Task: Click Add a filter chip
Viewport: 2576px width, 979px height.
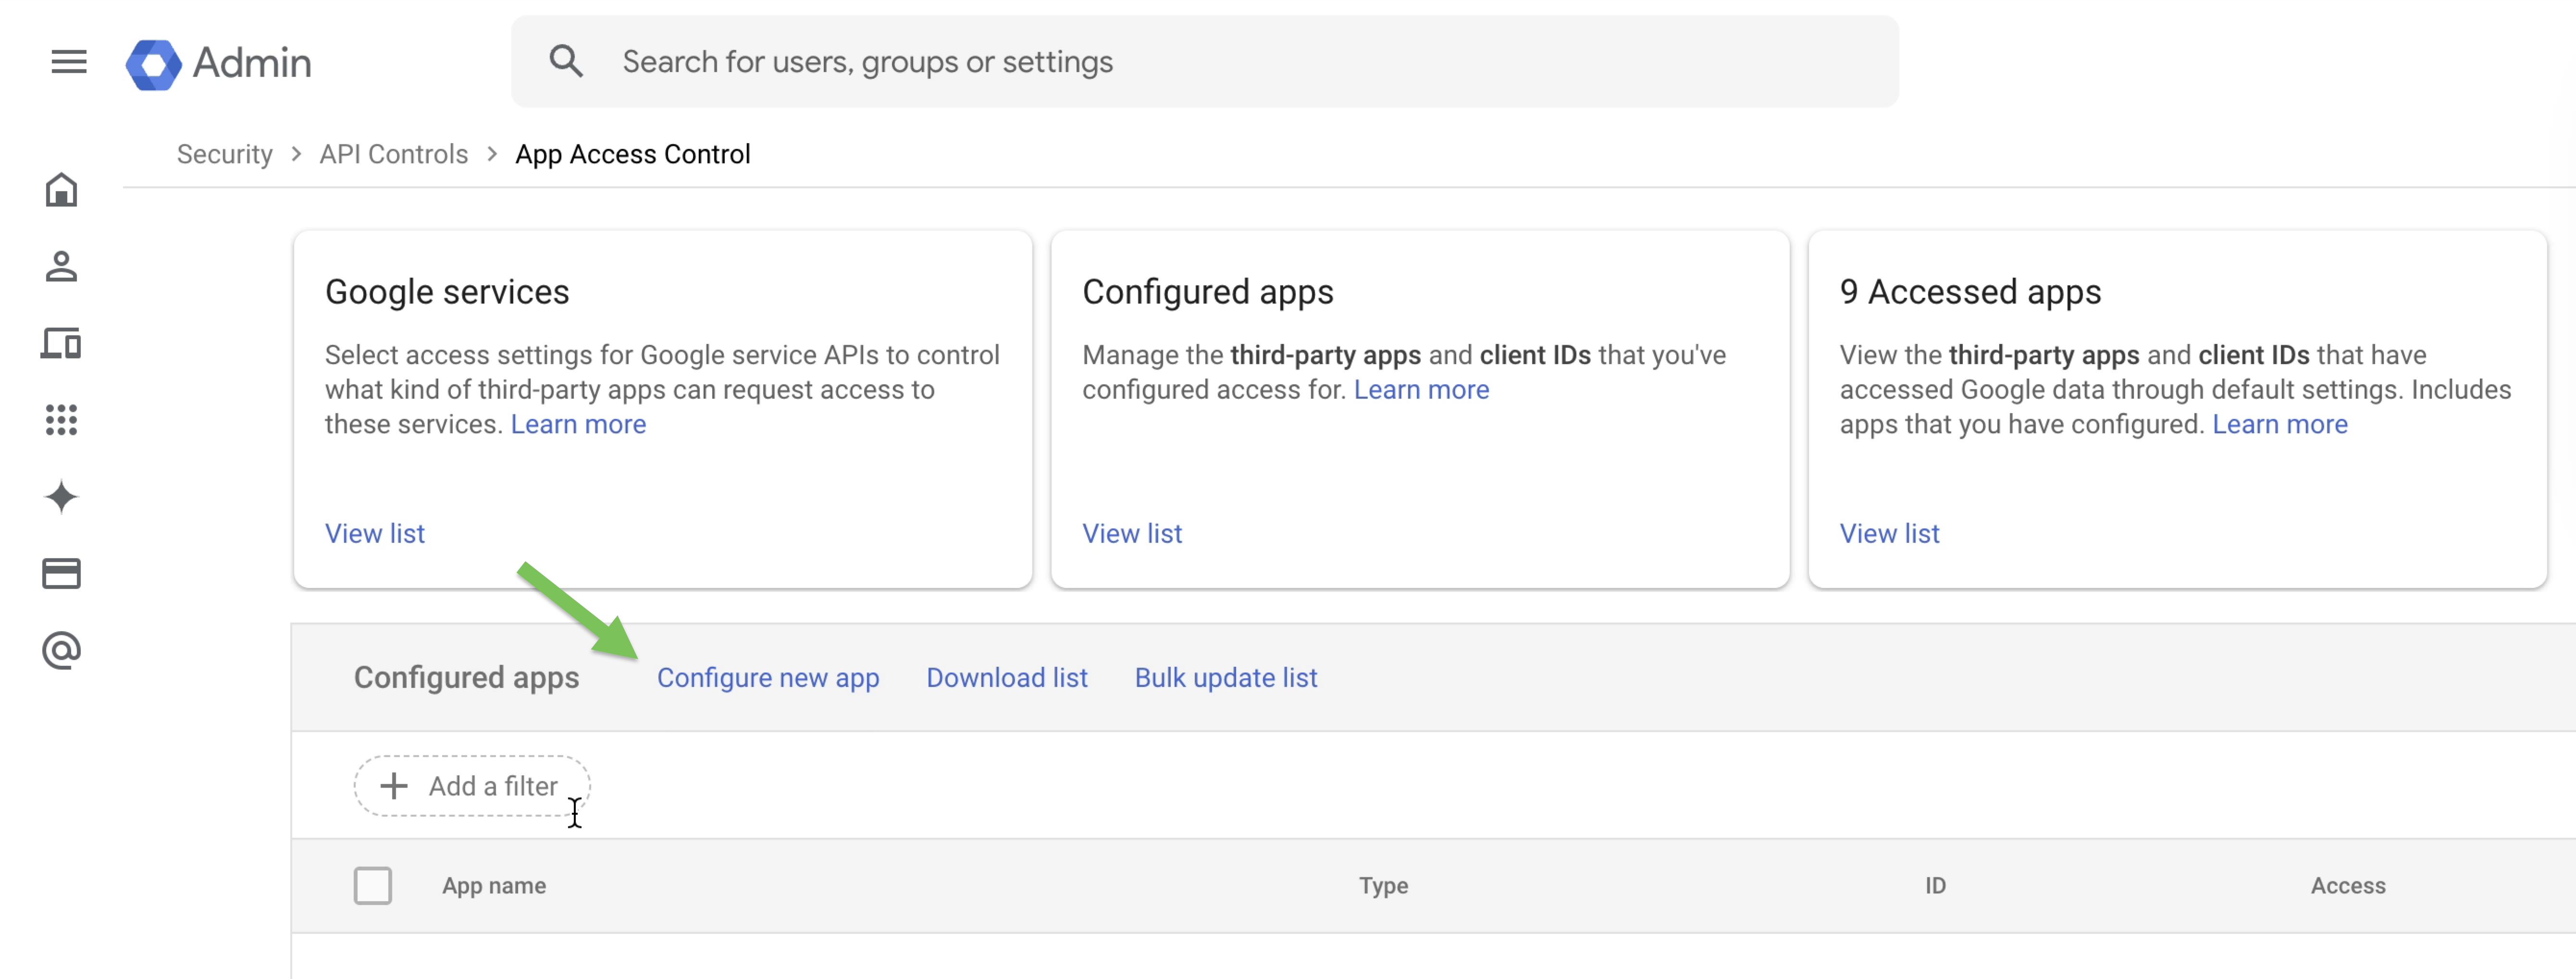Action: pyautogui.click(x=471, y=786)
